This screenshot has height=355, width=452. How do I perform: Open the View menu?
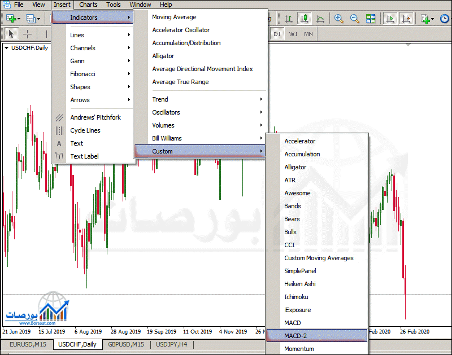pyautogui.click(x=38, y=5)
